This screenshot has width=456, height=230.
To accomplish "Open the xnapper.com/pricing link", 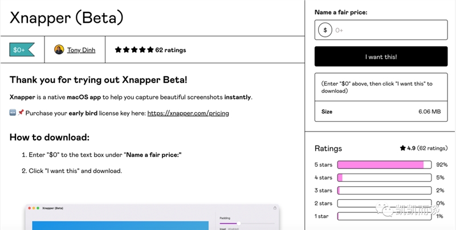I will point(188,113).
